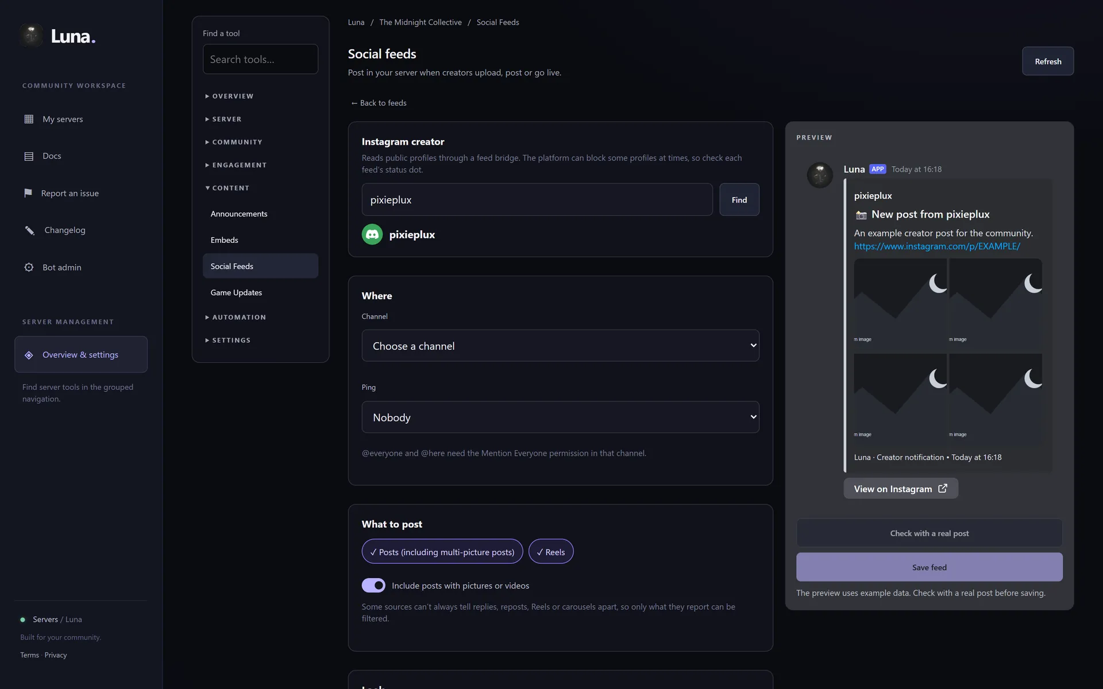Click Check with a real post
The image size is (1103, 689).
(929, 533)
